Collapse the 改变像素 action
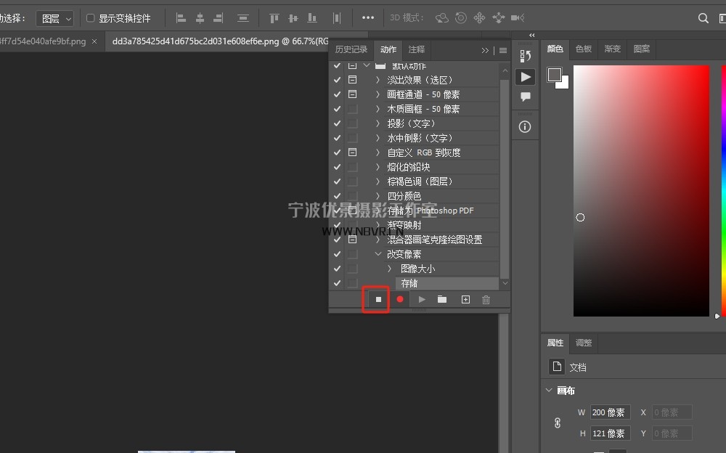The width and height of the screenshot is (726, 453). pos(378,254)
